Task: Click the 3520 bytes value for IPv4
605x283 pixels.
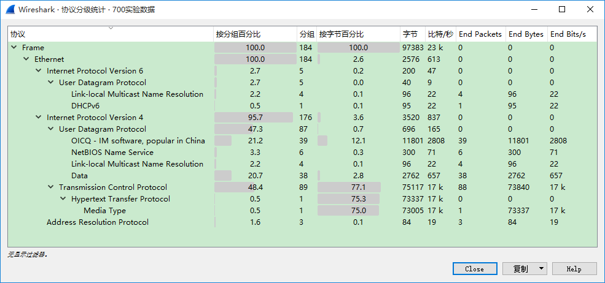Action: tap(412, 118)
